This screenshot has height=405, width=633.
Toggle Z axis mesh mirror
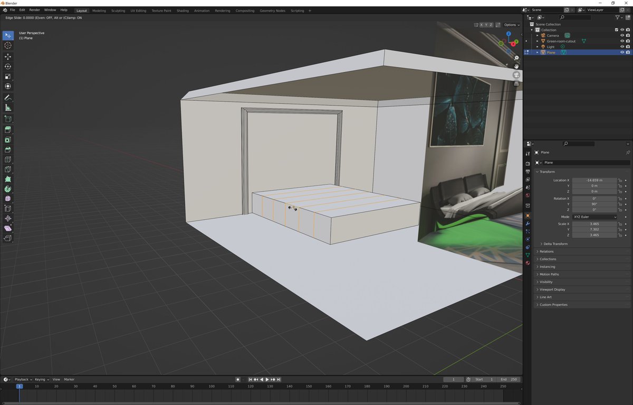(492, 25)
